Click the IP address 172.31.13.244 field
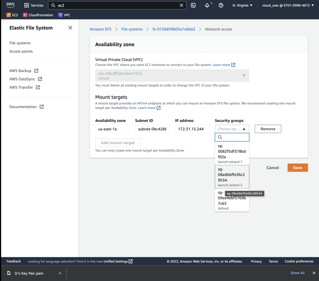Image resolution: width=319 pixels, height=281 pixels. pyautogui.click(x=192, y=129)
